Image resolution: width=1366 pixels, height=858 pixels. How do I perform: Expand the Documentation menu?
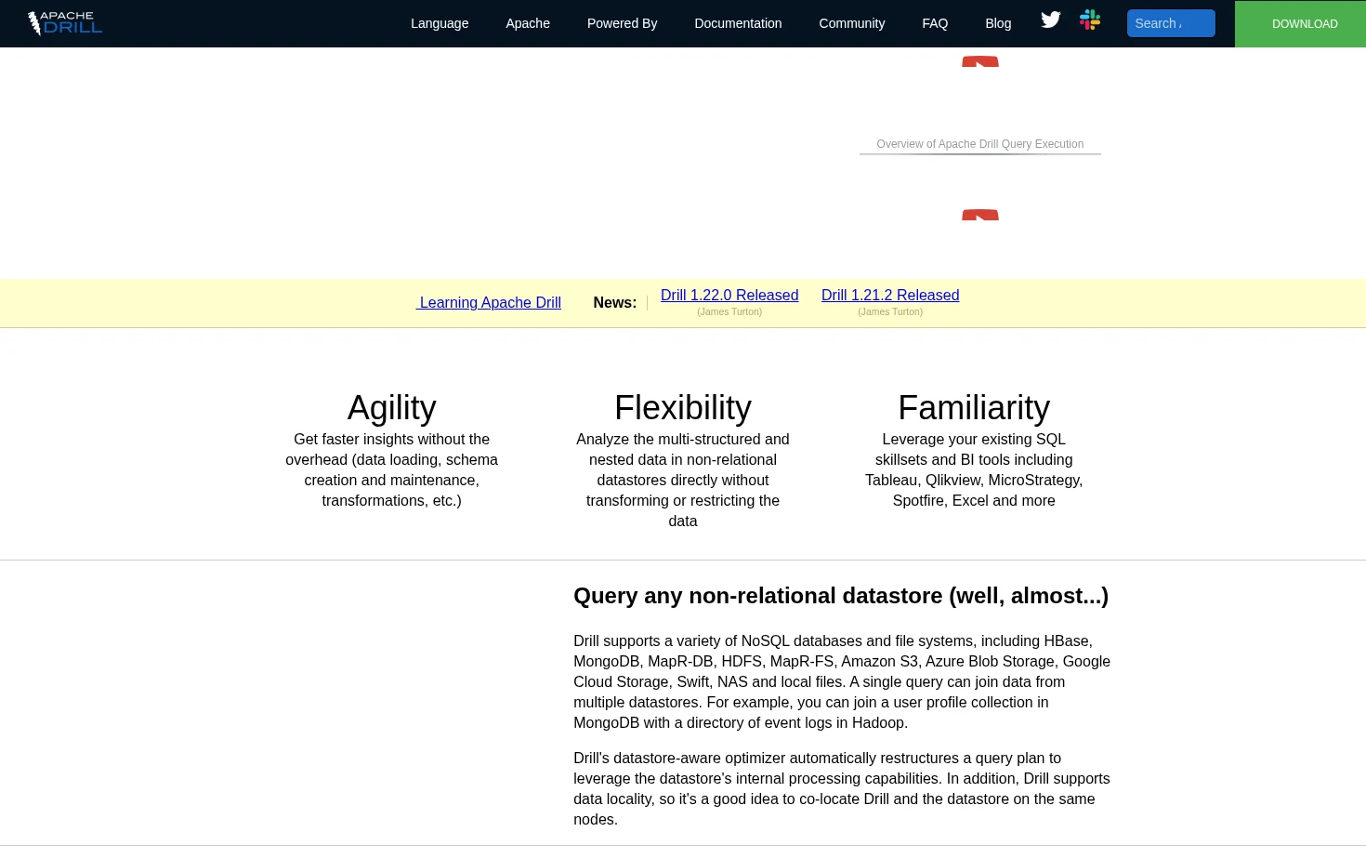click(738, 23)
